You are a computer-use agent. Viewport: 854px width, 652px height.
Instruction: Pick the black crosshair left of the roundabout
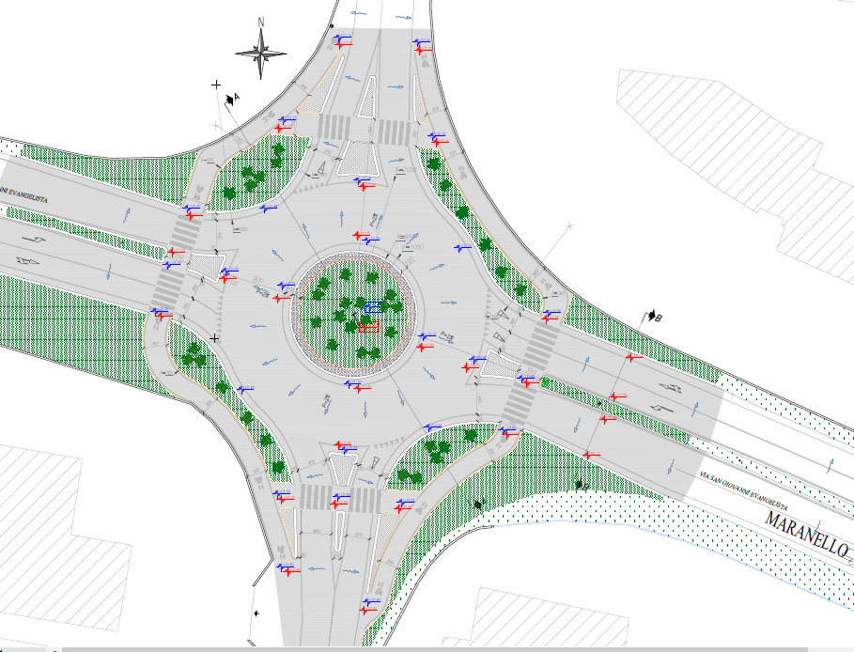click(x=215, y=337)
